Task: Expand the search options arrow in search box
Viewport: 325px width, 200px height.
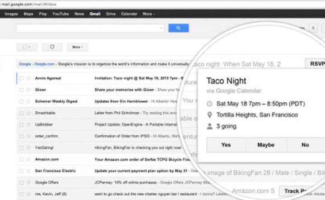Action: pyautogui.click(x=161, y=28)
